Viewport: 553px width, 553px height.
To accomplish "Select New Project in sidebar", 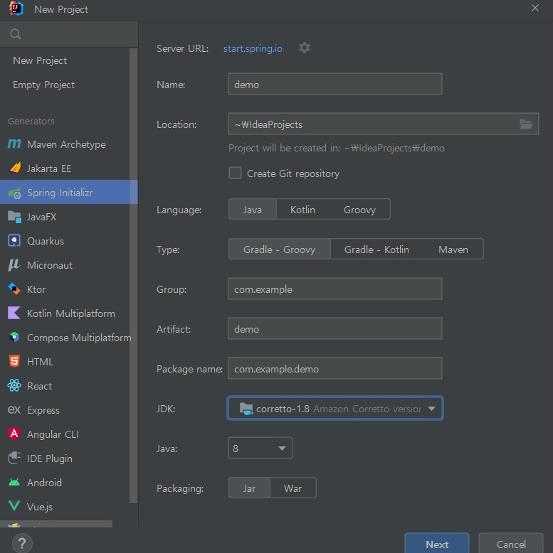I will click(x=65, y=60).
